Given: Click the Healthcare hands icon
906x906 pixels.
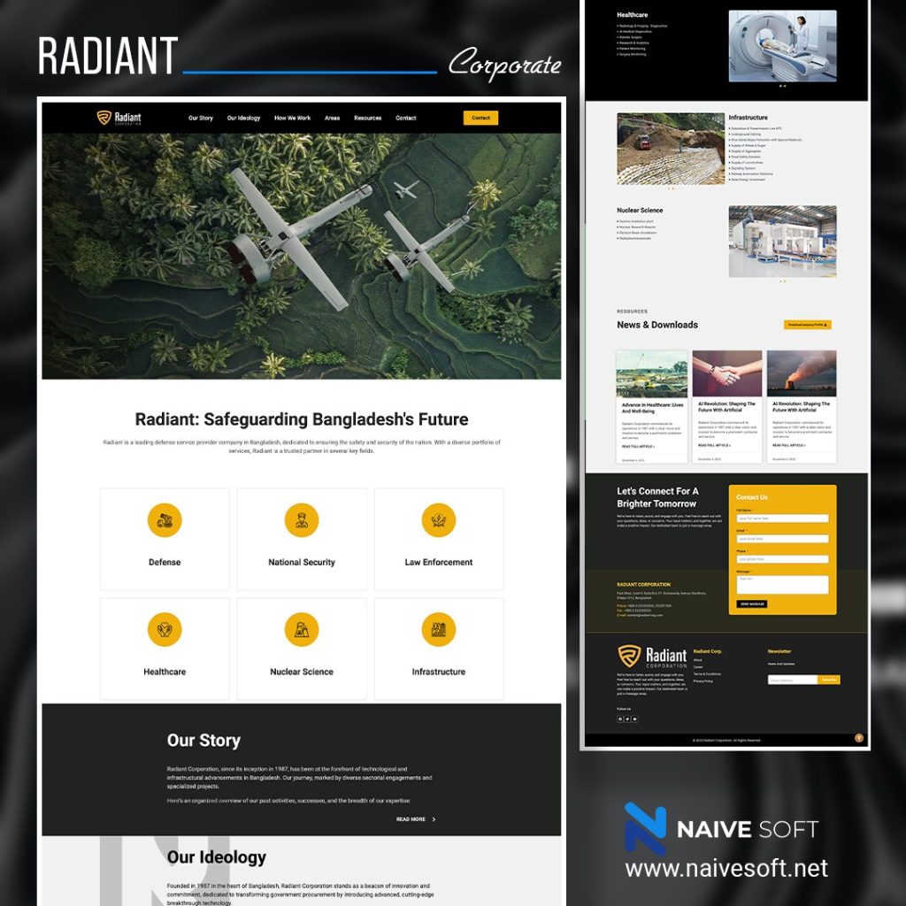Looking at the screenshot, I should point(165,630).
